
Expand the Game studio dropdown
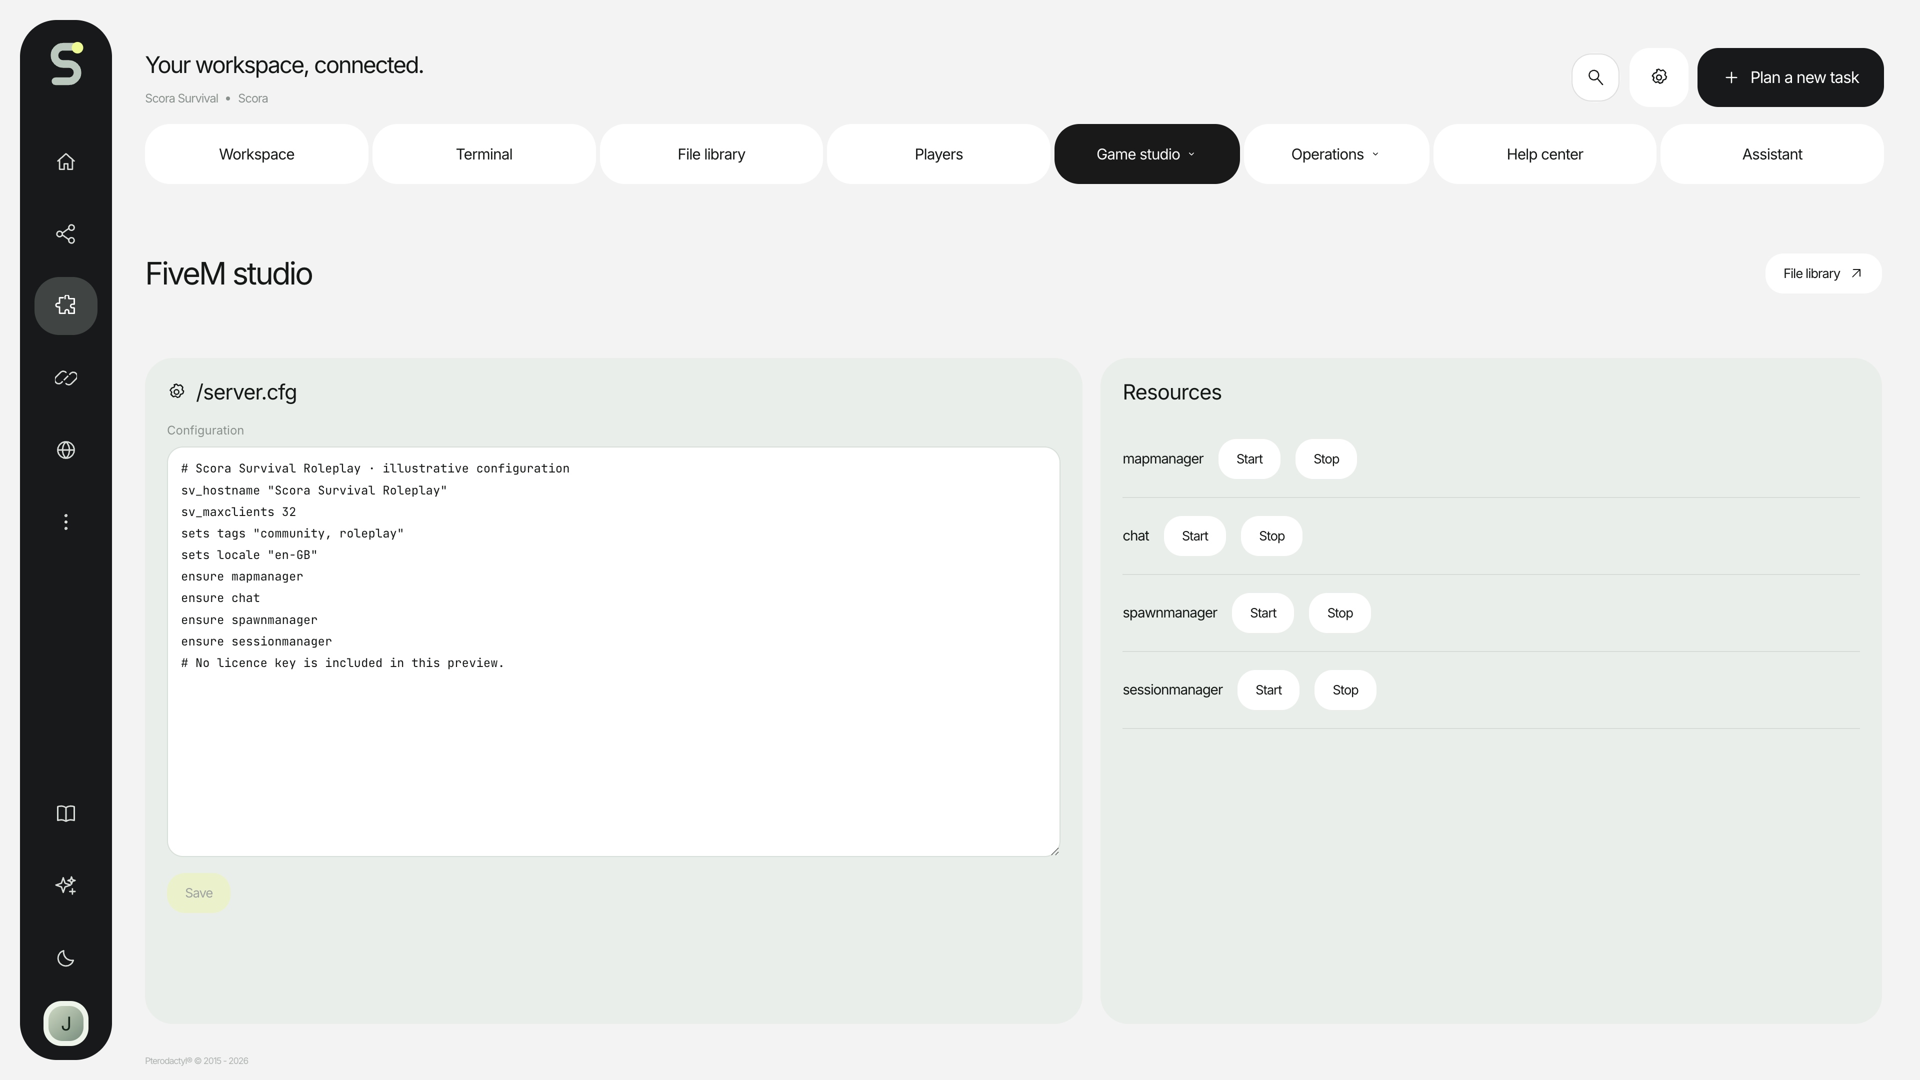pos(1146,154)
